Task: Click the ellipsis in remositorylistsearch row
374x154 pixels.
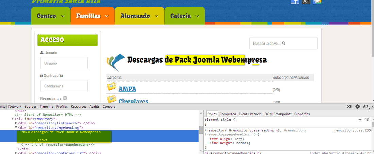Action: pos(83,123)
